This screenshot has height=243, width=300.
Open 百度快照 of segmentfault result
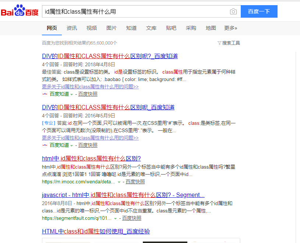[x=132, y=218]
